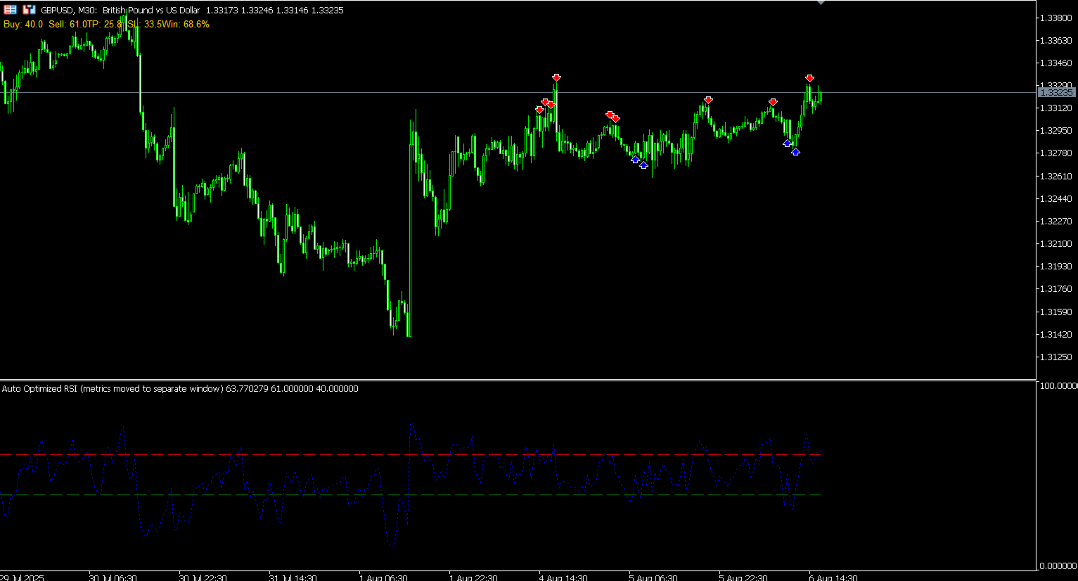Click the RSI scale value 0.000000
This screenshot has height=581, width=1078.
[x=1058, y=566]
